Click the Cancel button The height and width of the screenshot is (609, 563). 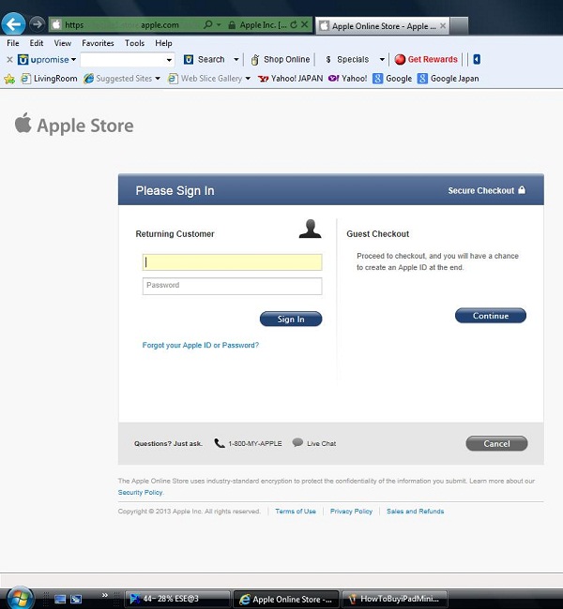click(x=497, y=443)
